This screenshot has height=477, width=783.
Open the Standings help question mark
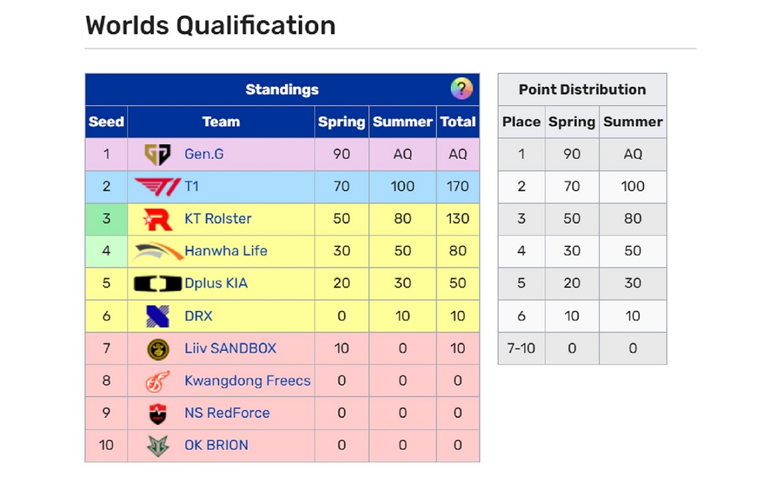click(462, 89)
